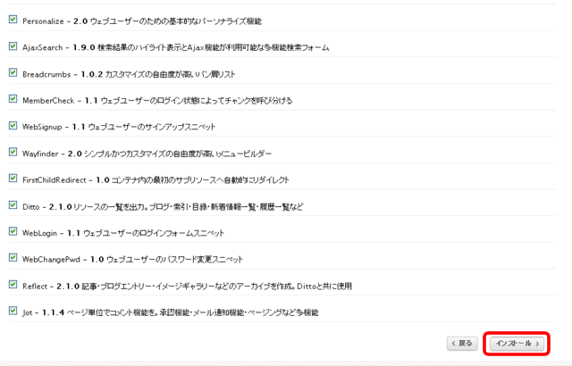Uncheck the Reflect 2.1.0 checkbox

click(x=13, y=285)
